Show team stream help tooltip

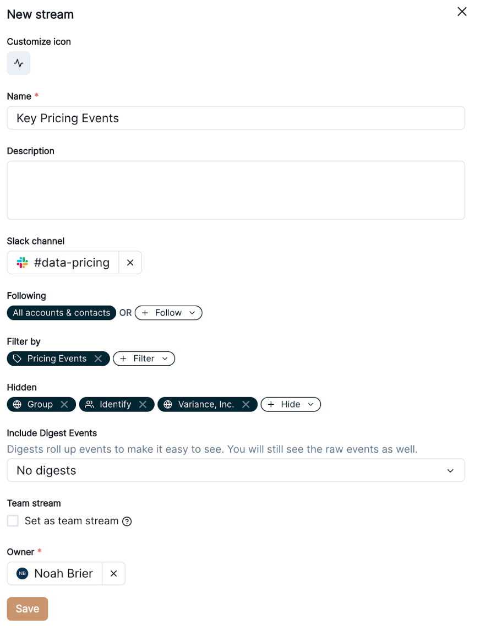127,521
